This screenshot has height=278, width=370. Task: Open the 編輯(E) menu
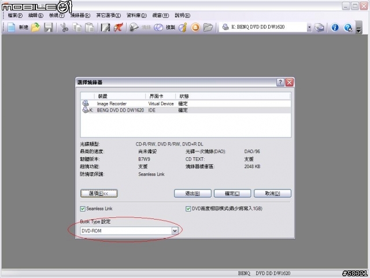pos(36,16)
